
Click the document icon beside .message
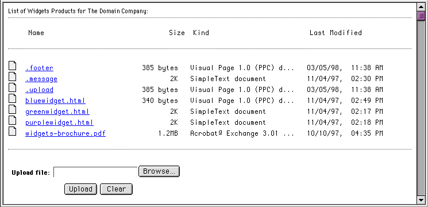tap(12, 76)
